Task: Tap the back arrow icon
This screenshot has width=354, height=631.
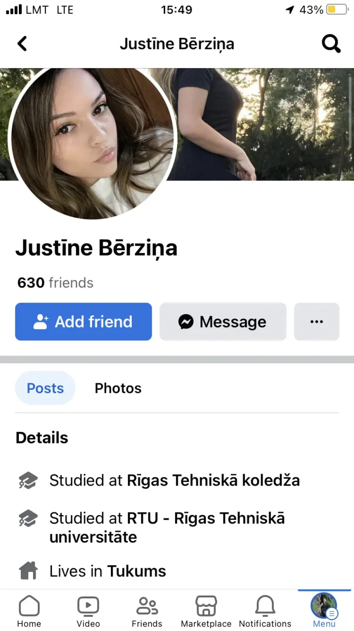Action: [x=22, y=44]
